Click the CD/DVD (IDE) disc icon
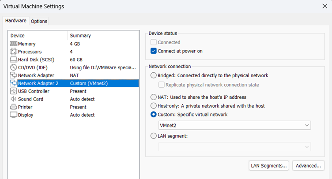This screenshot has width=332, height=179. [13, 67]
